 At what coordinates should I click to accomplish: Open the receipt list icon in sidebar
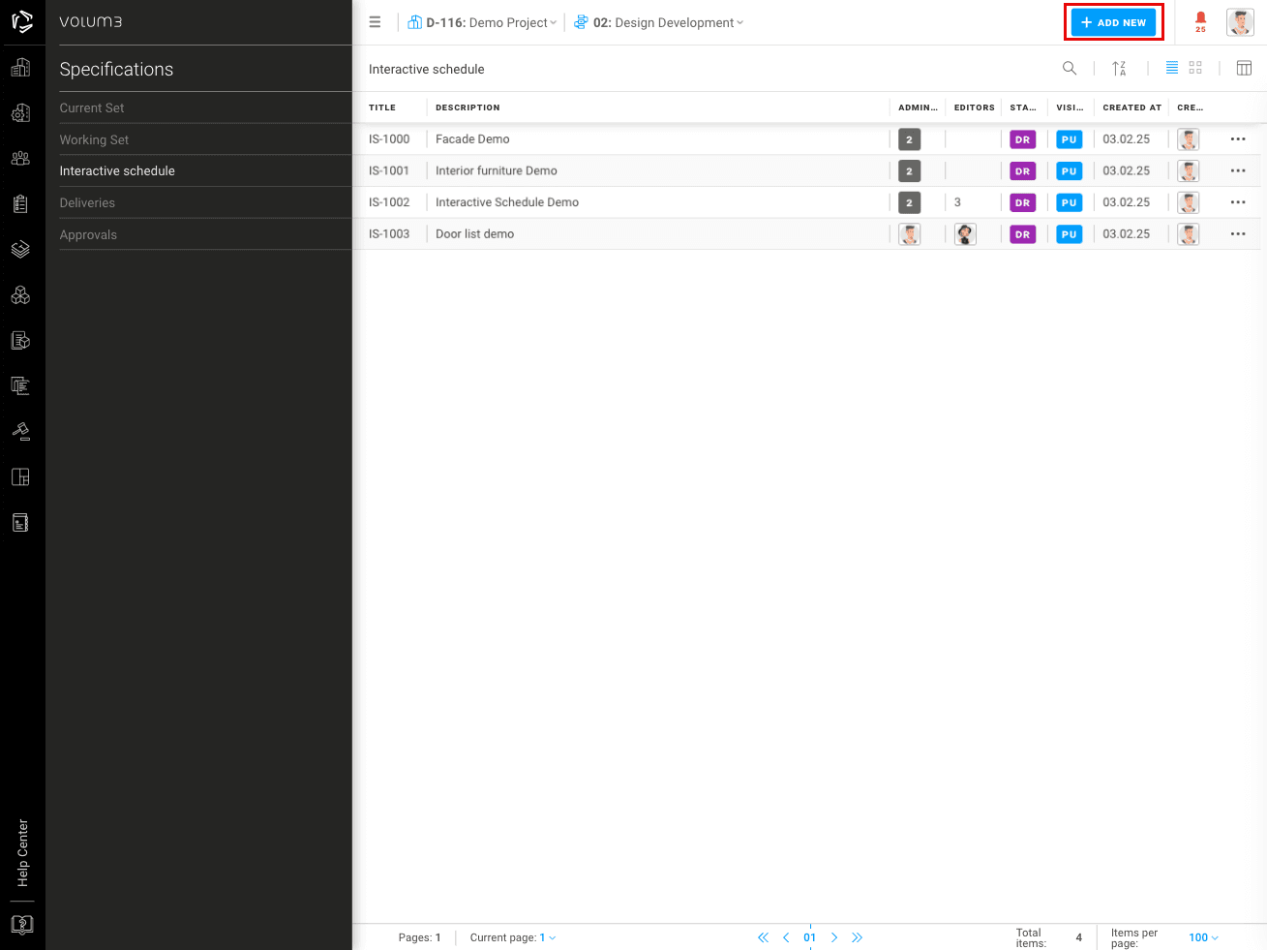(x=20, y=385)
